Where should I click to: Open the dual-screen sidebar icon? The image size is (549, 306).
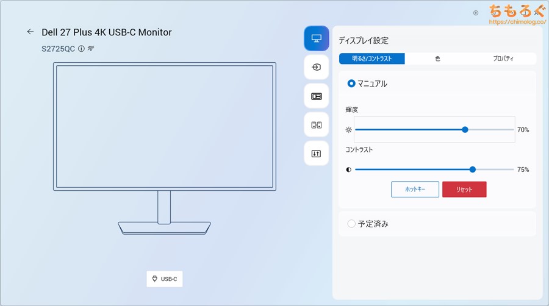(x=316, y=125)
